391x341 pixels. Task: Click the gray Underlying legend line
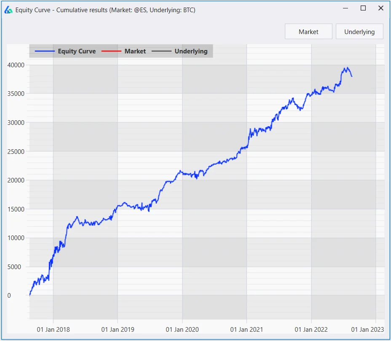[x=162, y=51]
